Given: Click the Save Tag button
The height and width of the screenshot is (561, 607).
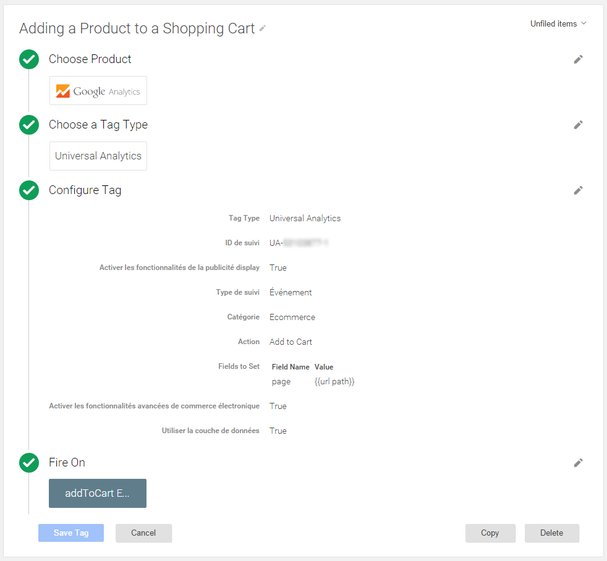Looking at the screenshot, I should pos(71,533).
